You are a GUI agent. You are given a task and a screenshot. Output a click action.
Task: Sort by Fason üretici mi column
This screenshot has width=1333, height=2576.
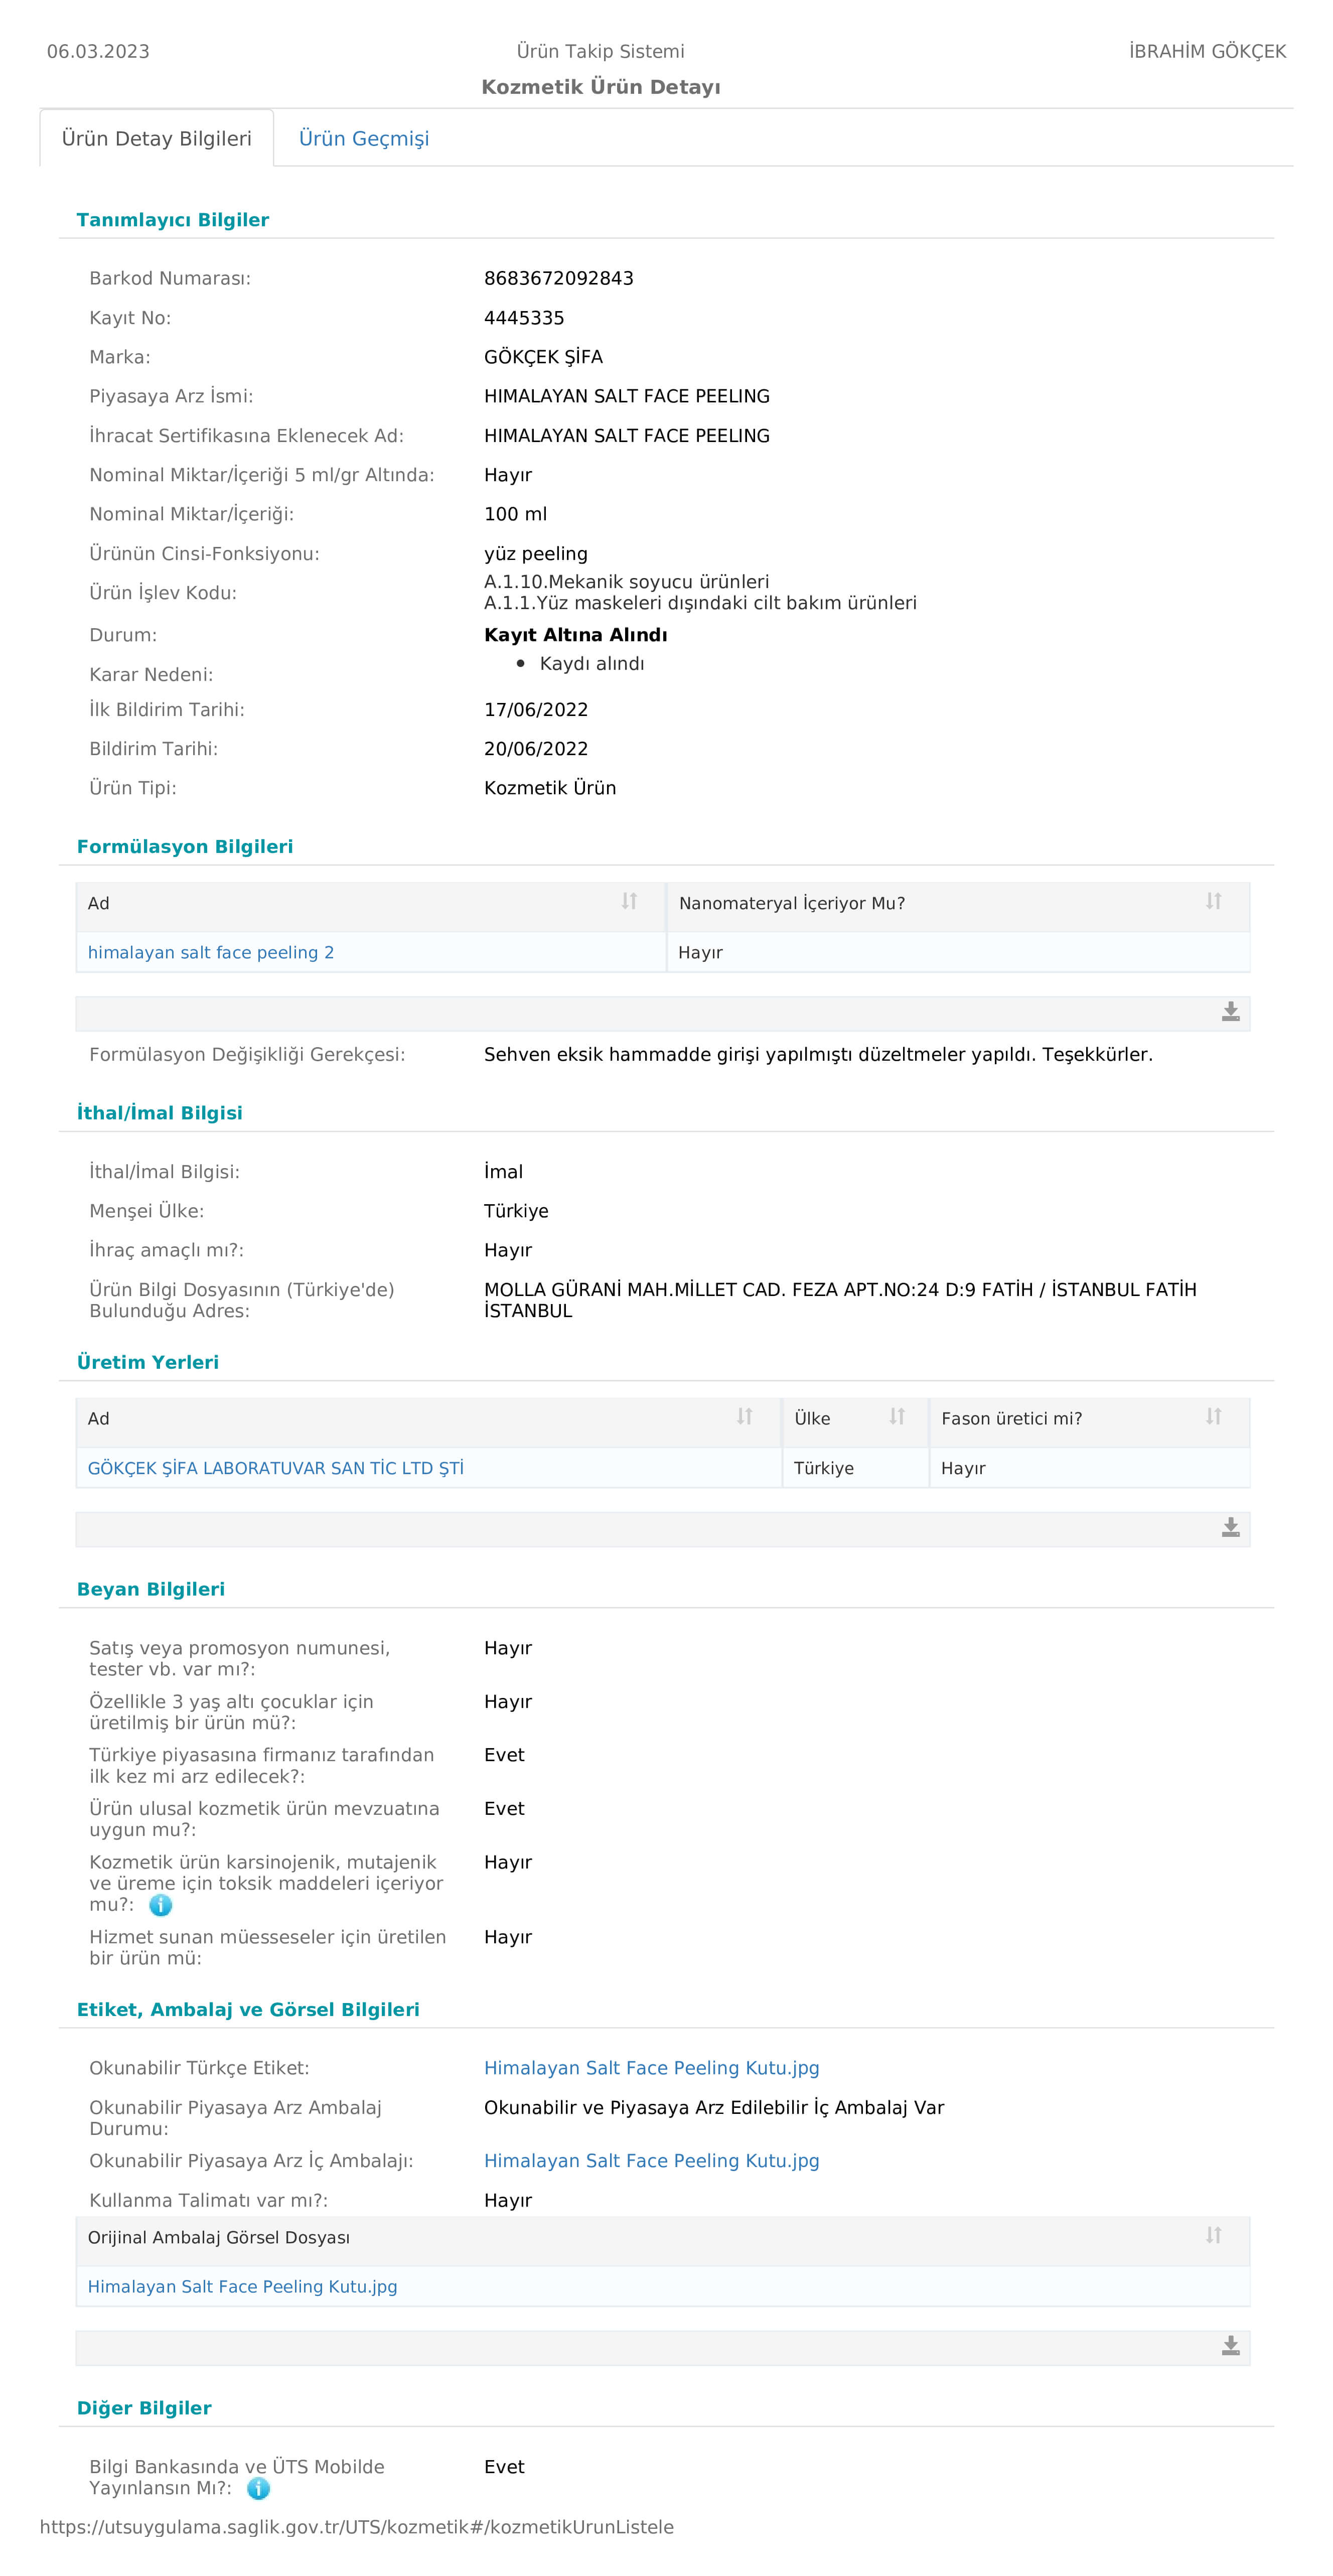click(x=1213, y=1417)
